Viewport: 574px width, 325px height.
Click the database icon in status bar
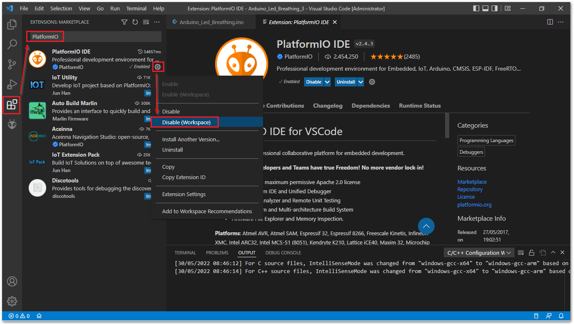pyautogui.click(x=536, y=316)
